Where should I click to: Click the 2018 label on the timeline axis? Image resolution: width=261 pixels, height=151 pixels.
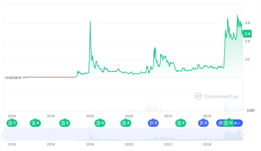pyautogui.click(x=90, y=116)
